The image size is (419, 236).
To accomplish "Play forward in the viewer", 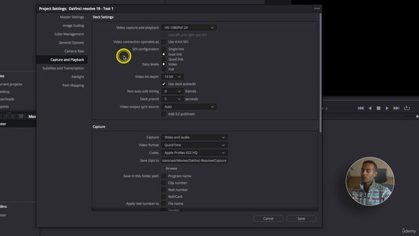I will [387, 108].
